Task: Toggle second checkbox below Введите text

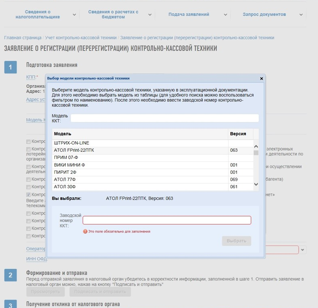Action: (x=28, y=221)
